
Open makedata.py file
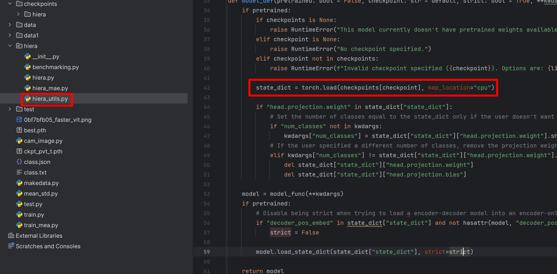tap(41, 183)
